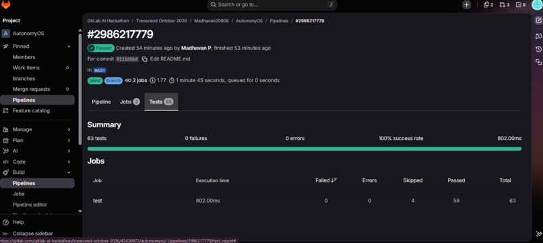543x243 pixels.
Task: Click the branch badge
Action: click(113, 81)
